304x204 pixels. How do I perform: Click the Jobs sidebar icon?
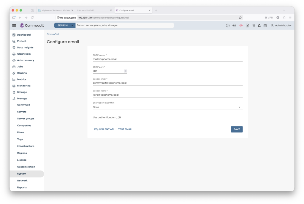pyautogui.click(x=14, y=67)
